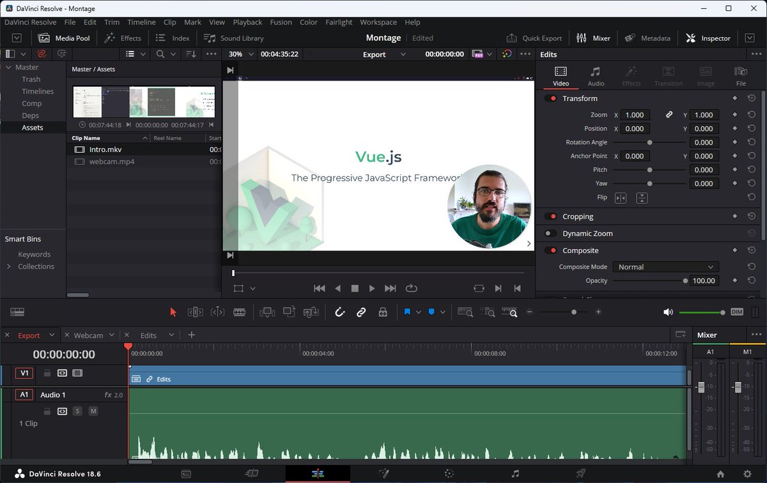The image size is (767, 483).
Task: Open Webcam timeline tab dropdown arrow
Action: click(112, 335)
